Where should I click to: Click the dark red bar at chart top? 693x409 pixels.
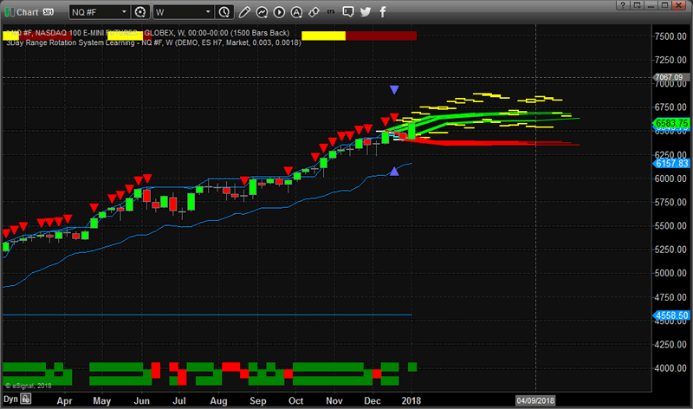(x=381, y=36)
